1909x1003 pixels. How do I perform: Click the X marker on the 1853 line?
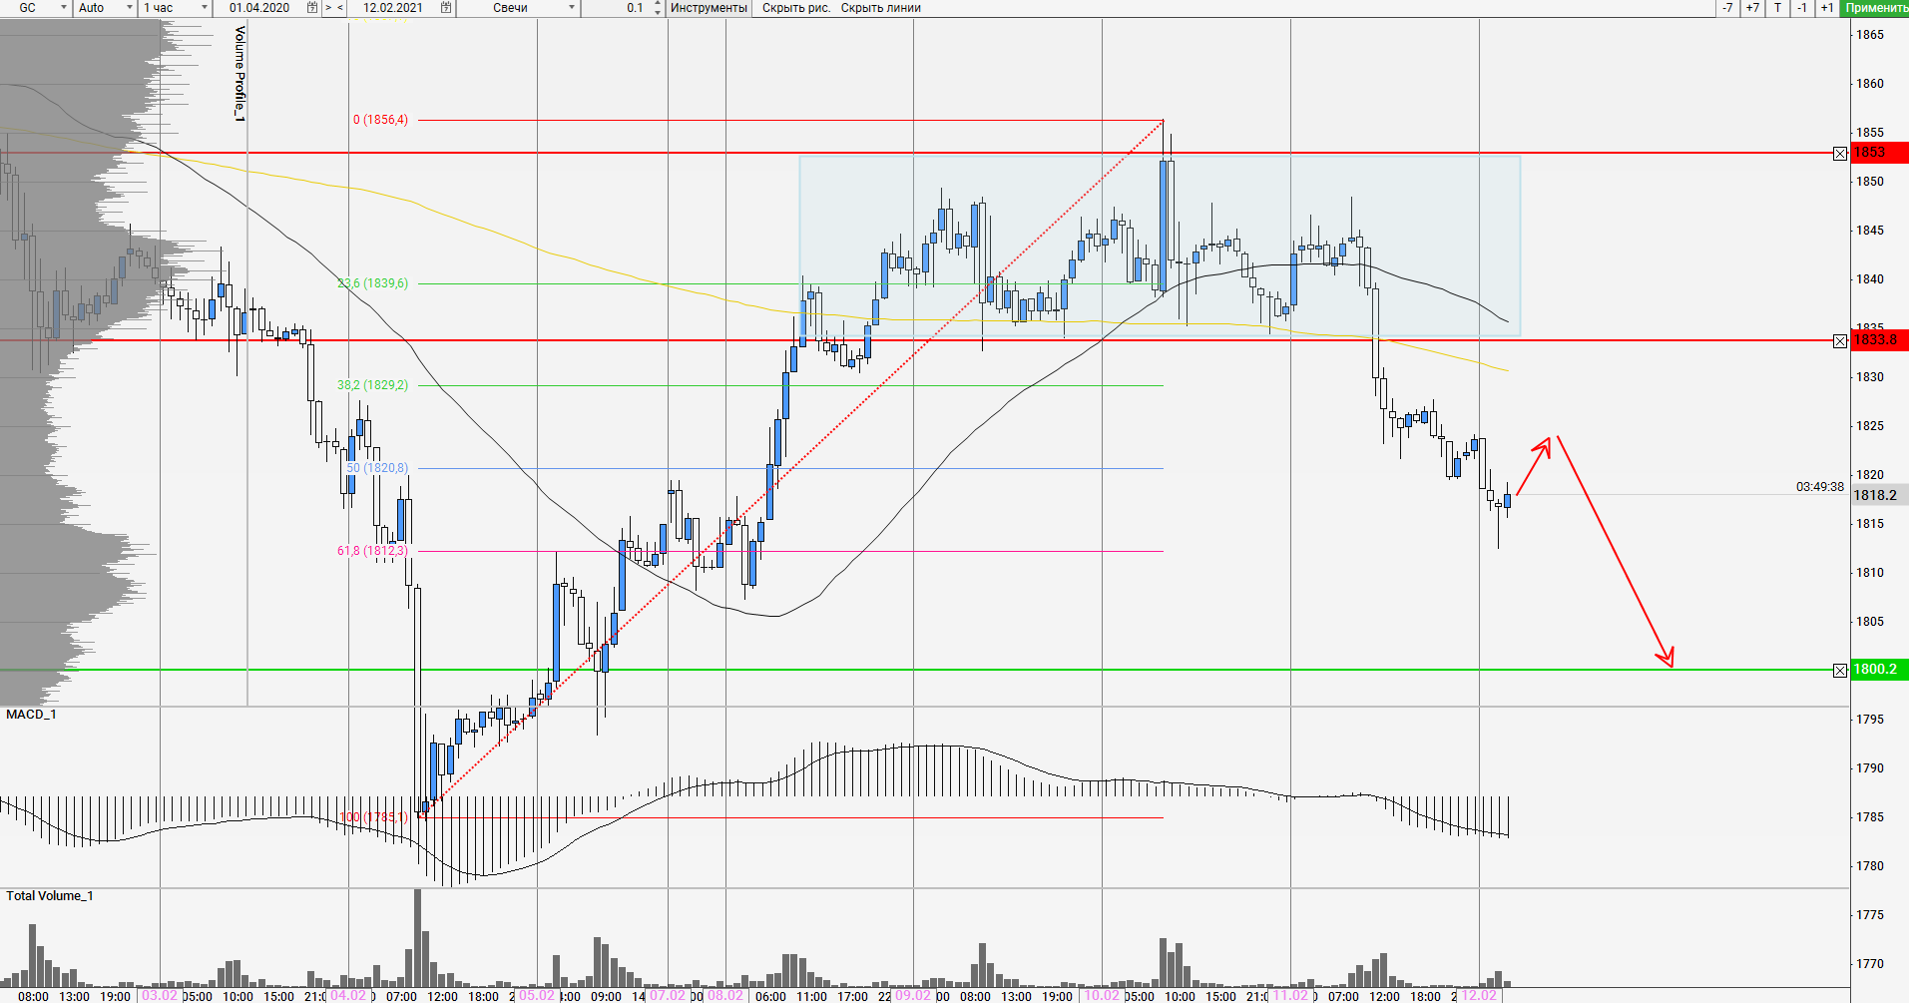point(1840,154)
